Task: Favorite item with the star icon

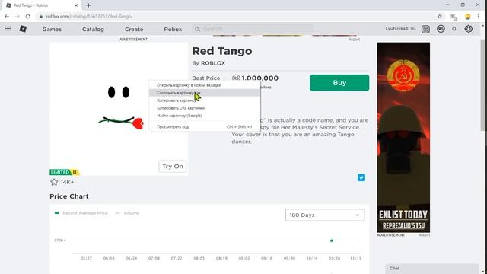Action: point(54,182)
